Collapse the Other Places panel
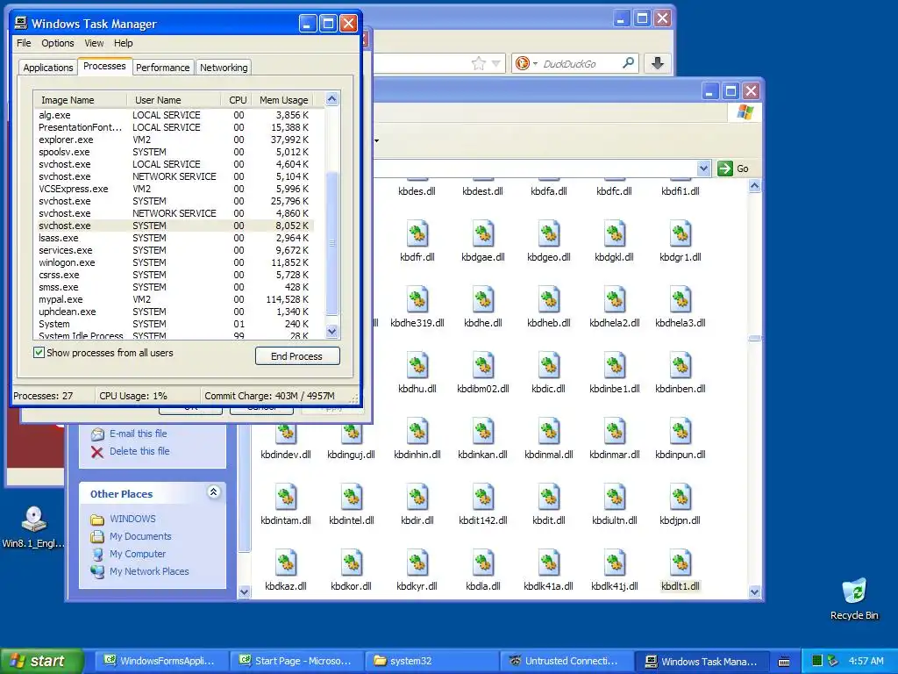898x674 pixels. click(214, 491)
